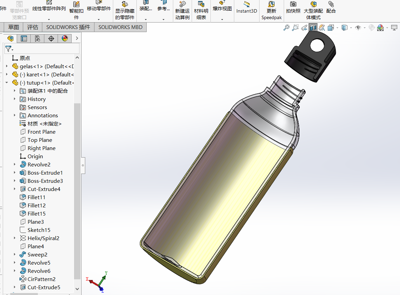Select Right Plane in tree
The image size is (400, 295).
point(38,148)
